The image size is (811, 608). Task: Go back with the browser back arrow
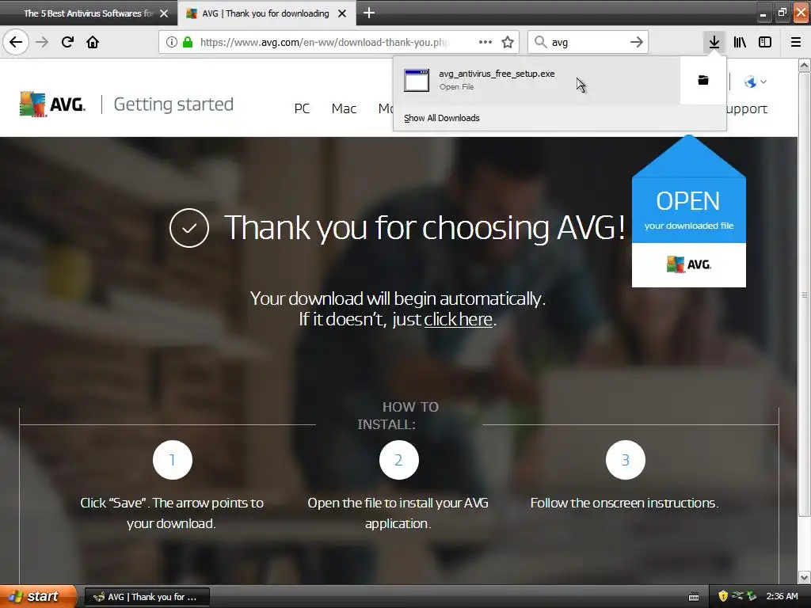[16, 42]
